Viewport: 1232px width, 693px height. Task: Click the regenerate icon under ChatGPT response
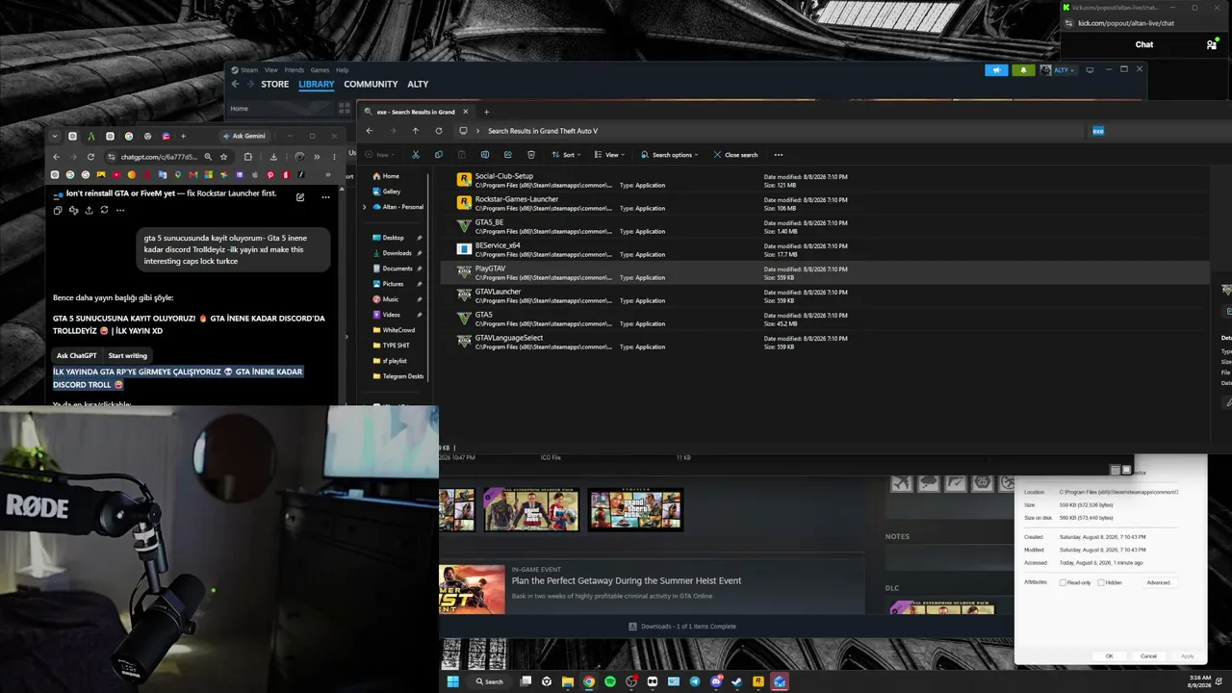pyautogui.click(x=104, y=210)
